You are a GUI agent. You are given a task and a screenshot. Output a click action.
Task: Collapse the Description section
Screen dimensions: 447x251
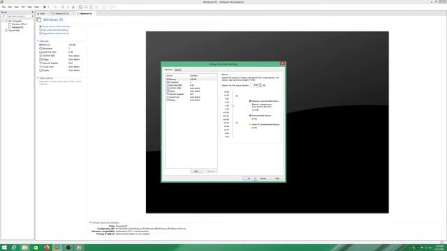(x=38, y=78)
